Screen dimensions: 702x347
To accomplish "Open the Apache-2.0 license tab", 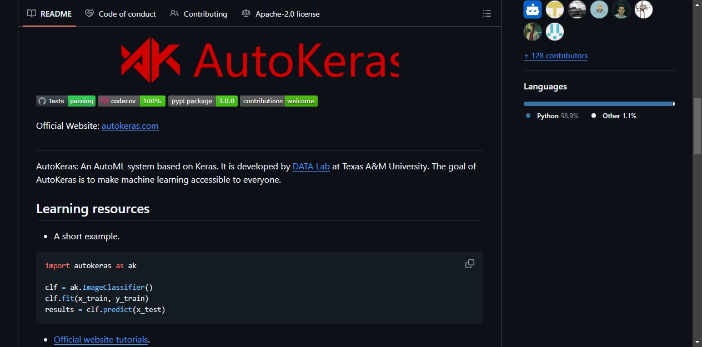I will [x=281, y=13].
